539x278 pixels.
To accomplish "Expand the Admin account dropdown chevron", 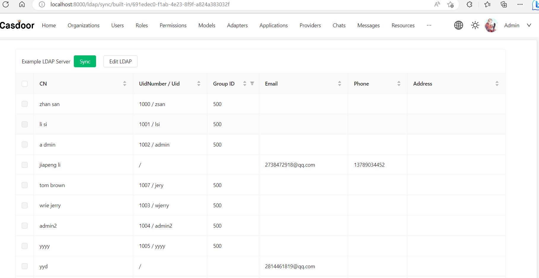I will click(529, 25).
